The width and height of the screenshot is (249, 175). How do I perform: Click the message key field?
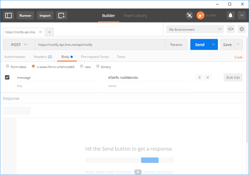57,77
